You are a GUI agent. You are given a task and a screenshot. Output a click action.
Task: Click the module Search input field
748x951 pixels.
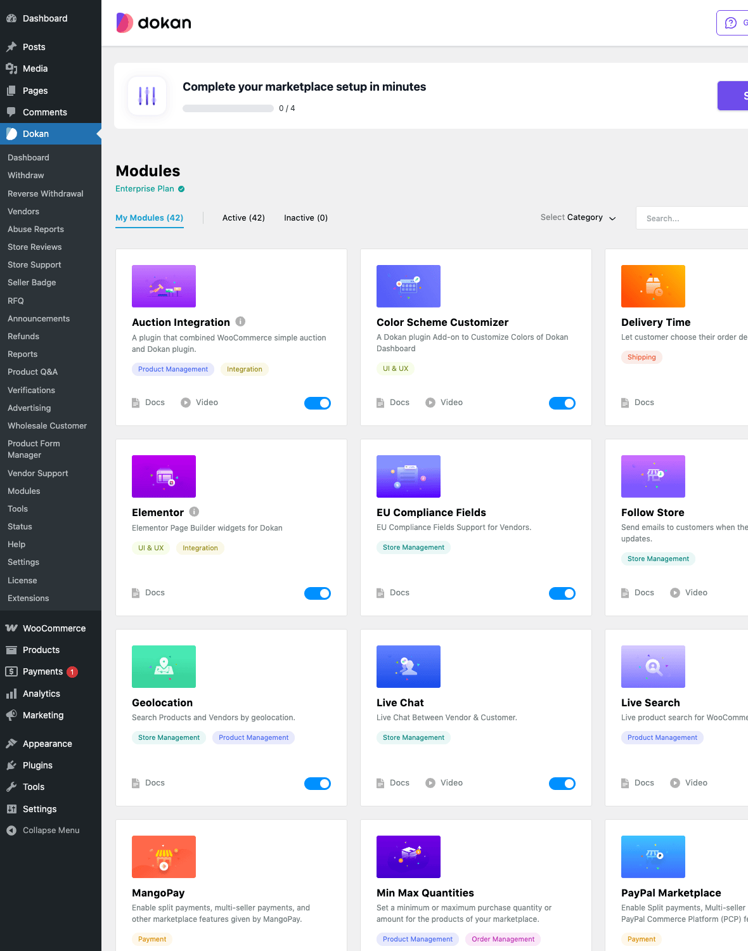click(x=692, y=218)
